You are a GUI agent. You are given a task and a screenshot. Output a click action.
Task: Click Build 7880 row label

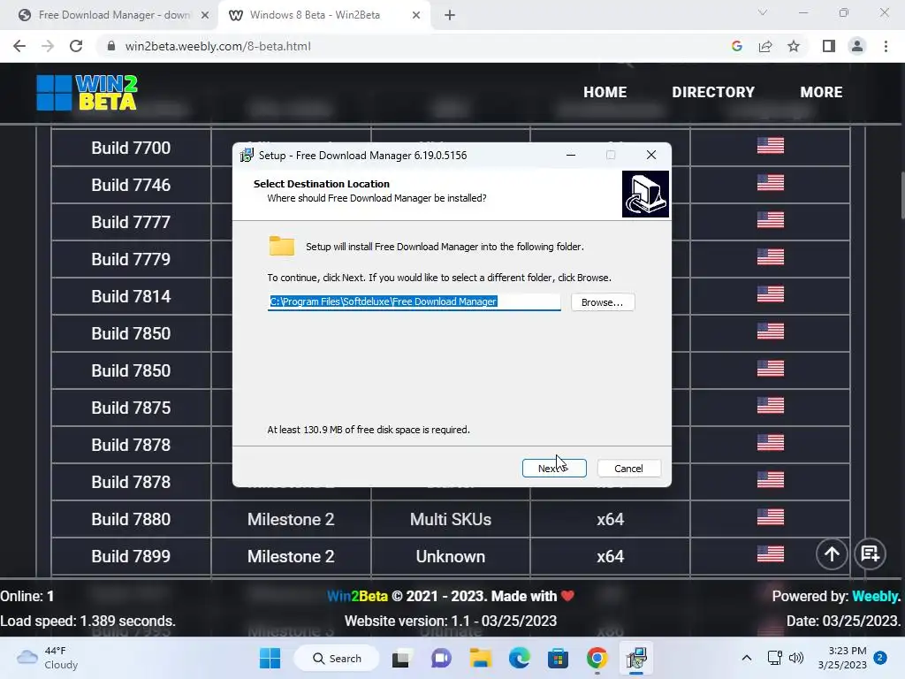pos(131,519)
